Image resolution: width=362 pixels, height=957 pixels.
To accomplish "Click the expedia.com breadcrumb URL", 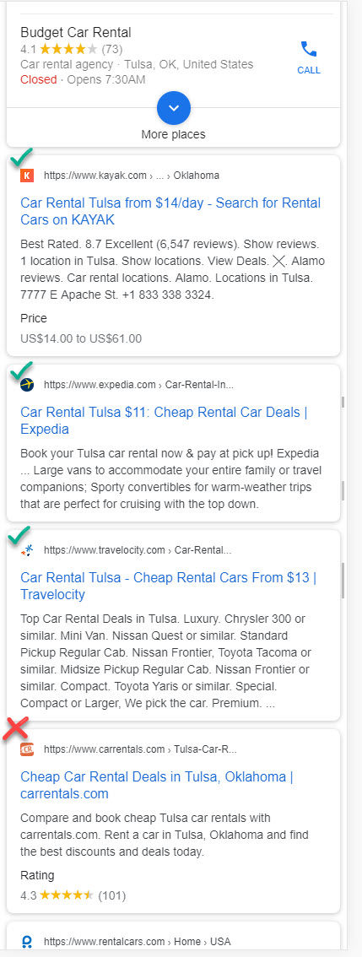I will click(138, 385).
